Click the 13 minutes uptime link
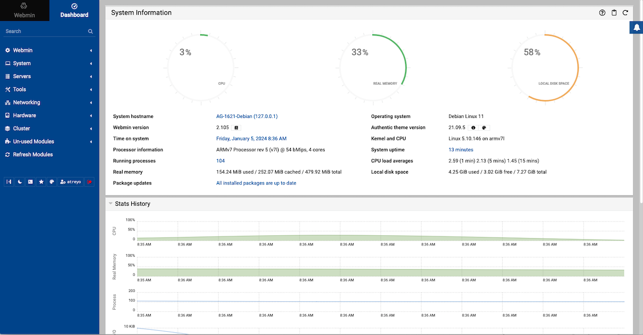Screen dimensions: 643x335 click(461, 150)
